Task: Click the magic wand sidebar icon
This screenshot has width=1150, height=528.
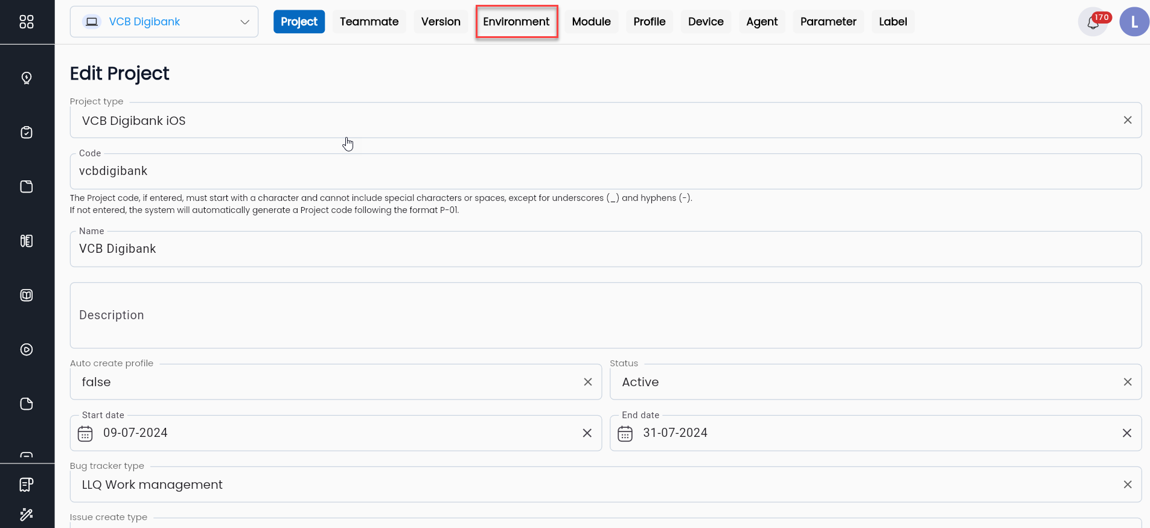Action: (x=27, y=514)
